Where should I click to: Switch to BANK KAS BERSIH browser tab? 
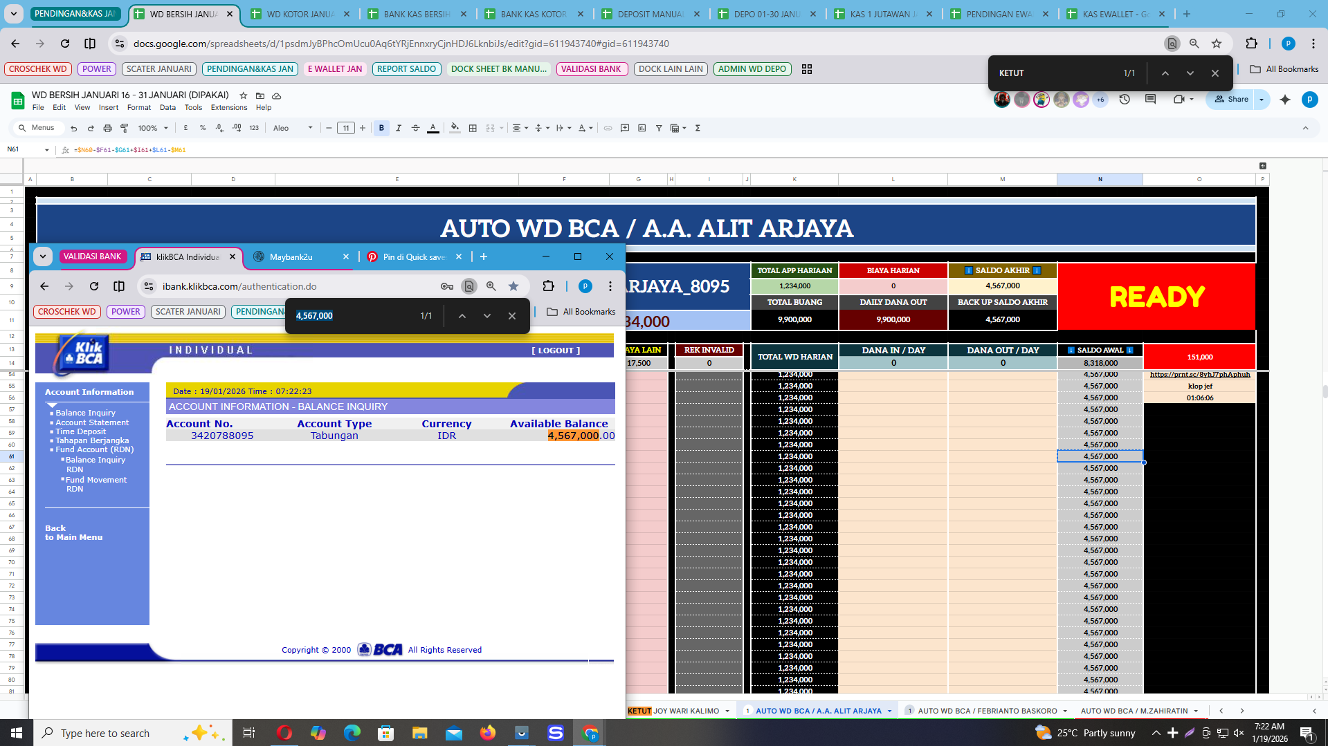(418, 14)
